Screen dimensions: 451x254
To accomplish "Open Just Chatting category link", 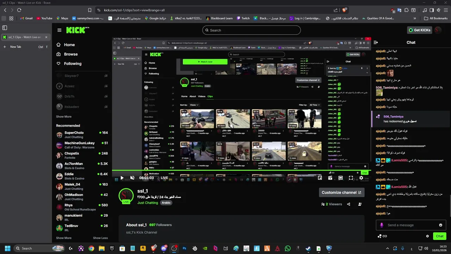I will pyautogui.click(x=148, y=203).
